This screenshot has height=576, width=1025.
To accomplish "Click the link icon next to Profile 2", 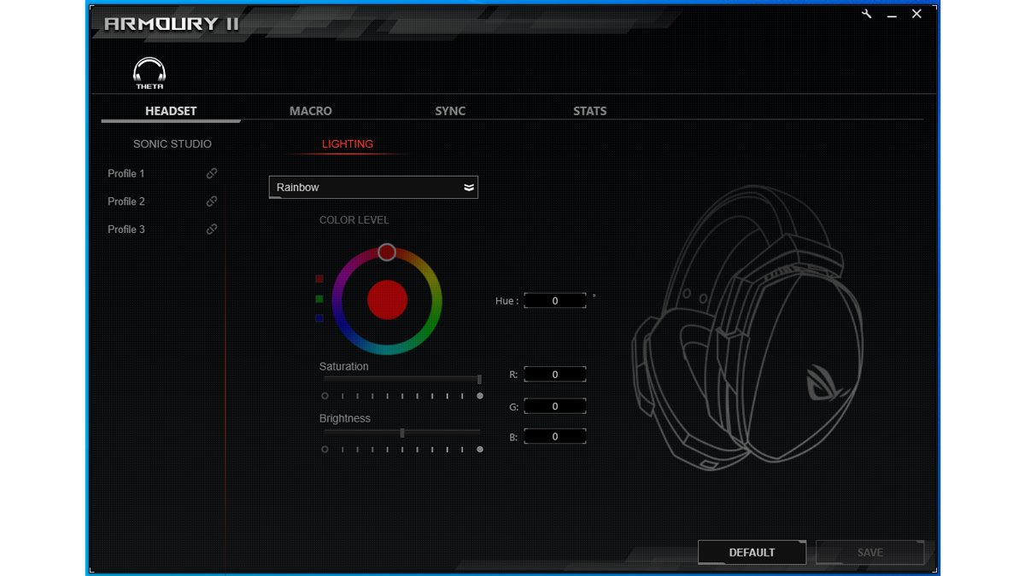I will point(212,201).
